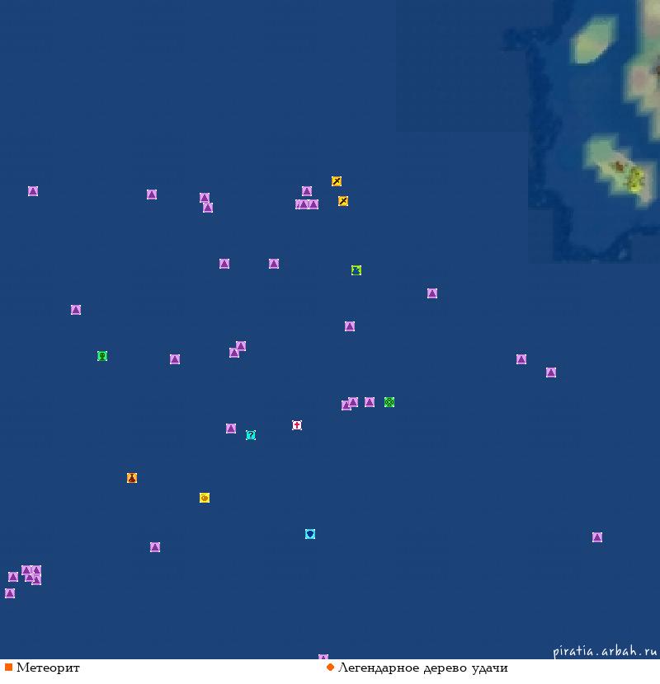Image resolution: width=660 pixels, height=684 pixels.
Task: Select single purple marker above the purple trio
Action: click(307, 191)
